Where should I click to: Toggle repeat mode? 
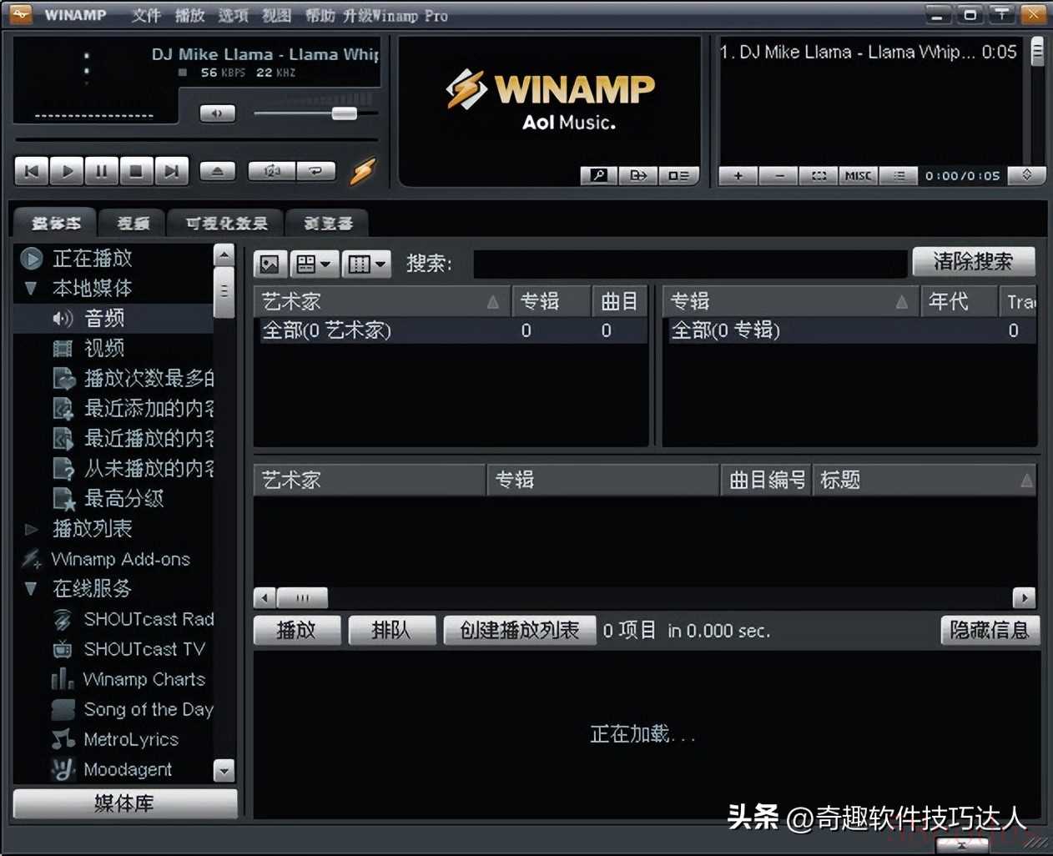tap(315, 171)
